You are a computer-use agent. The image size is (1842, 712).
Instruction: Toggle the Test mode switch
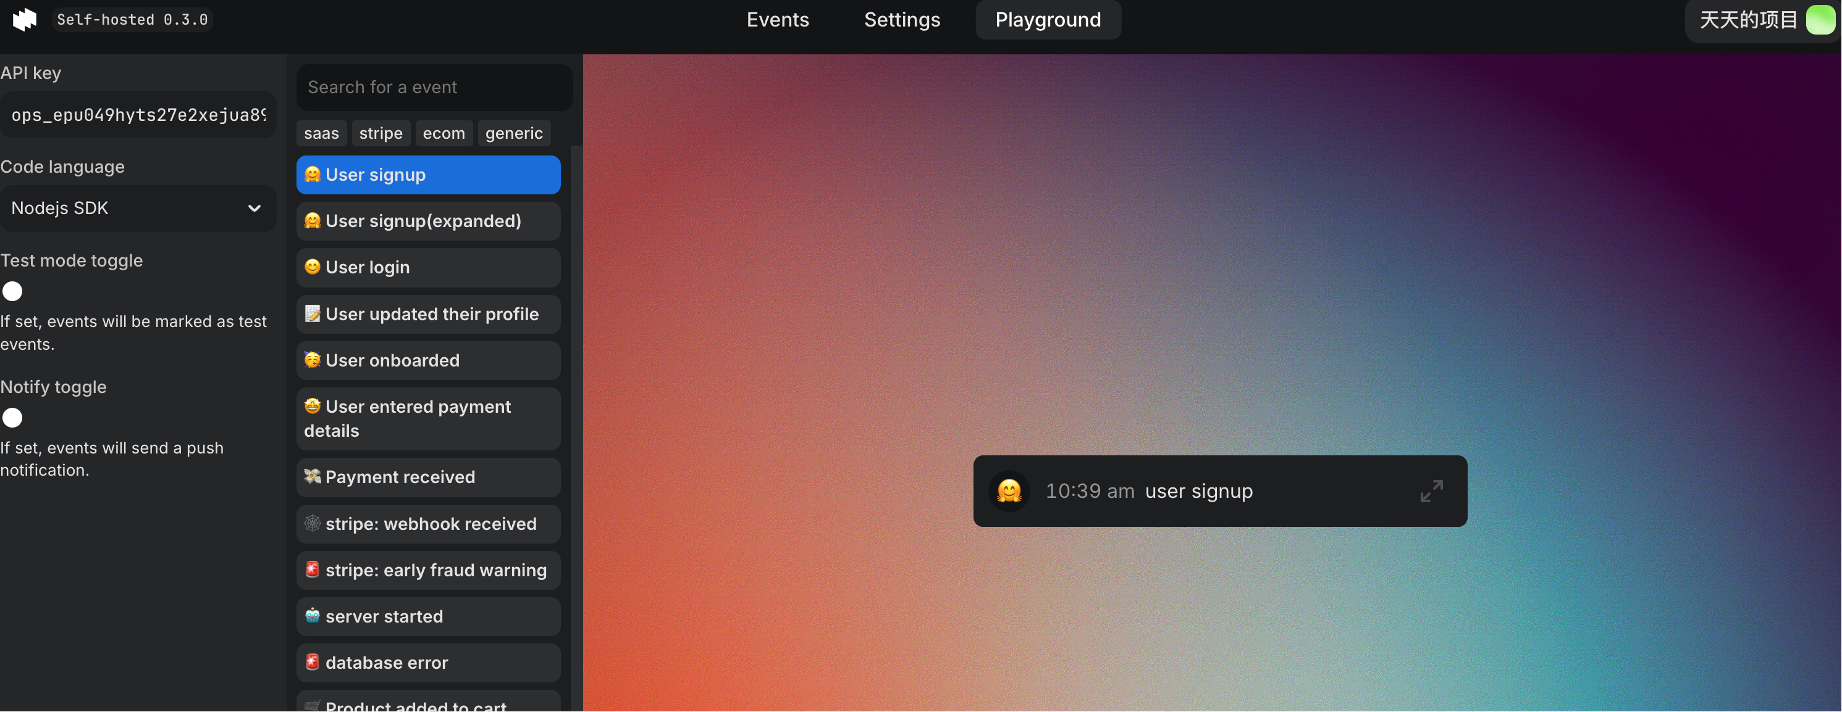(x=13, y=291)
